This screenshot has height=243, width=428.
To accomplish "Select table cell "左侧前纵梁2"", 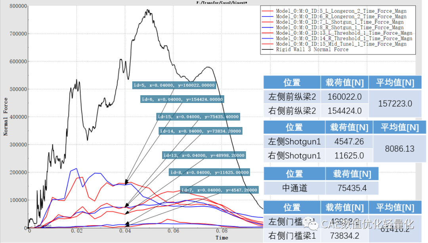I will [x=292, y=97].
